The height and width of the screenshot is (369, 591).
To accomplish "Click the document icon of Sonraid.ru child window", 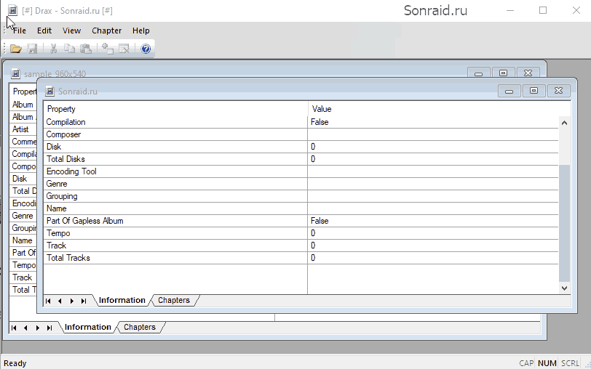I will (49, 91).
